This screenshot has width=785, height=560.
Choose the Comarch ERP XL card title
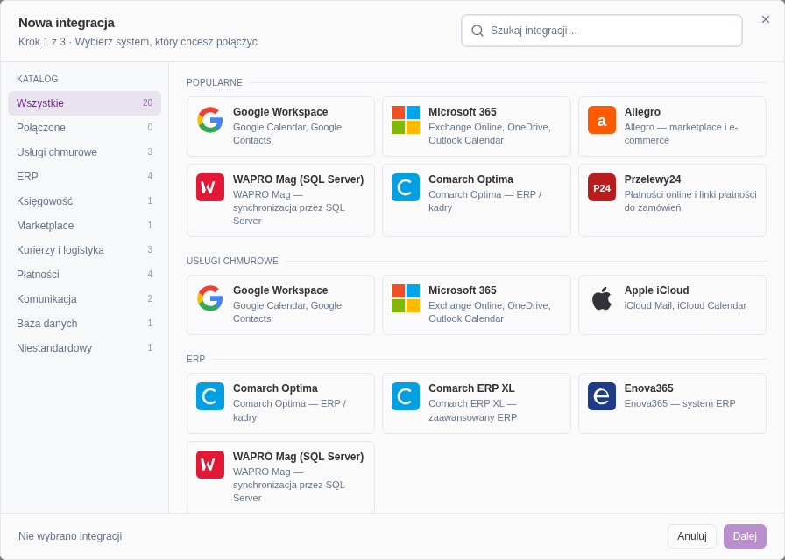point(471,388)
